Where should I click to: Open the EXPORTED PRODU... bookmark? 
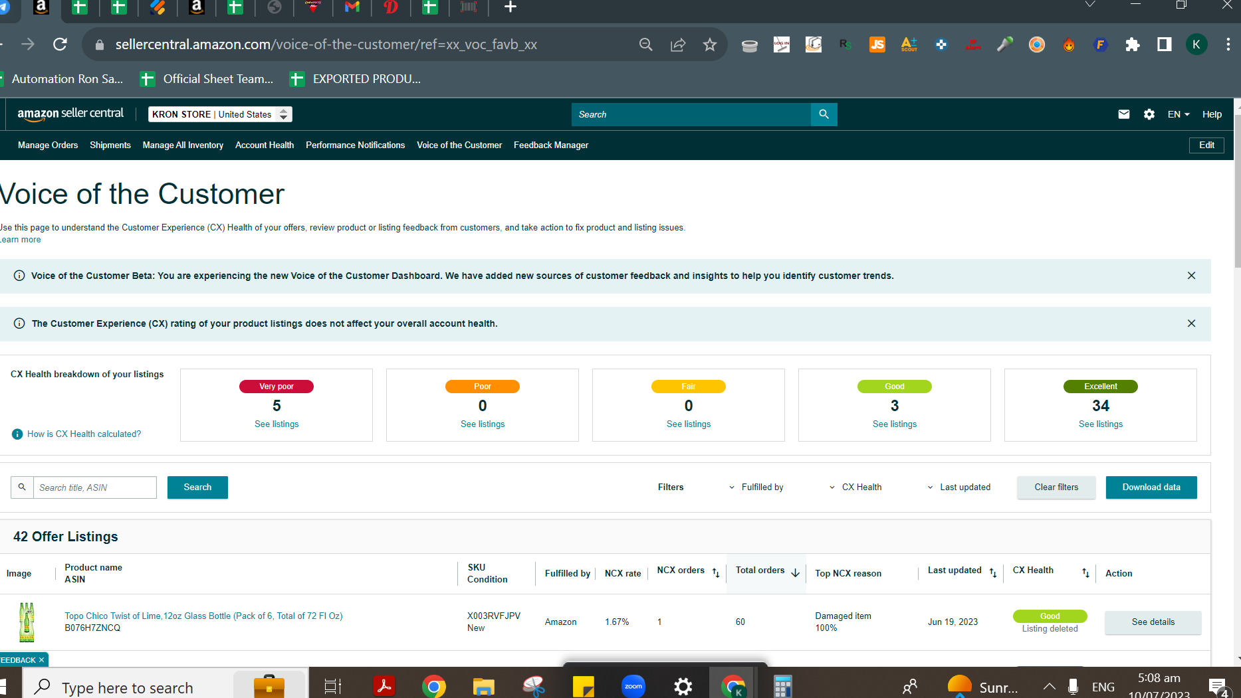356,79
